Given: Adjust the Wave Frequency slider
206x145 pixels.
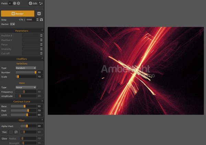Looking at the screenshot, I should pos(26,92).
